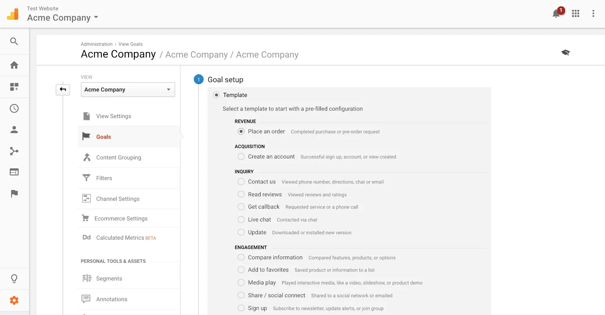Open the Acme Company account switcher
The image size is (605, 315).
click(63, 18)
